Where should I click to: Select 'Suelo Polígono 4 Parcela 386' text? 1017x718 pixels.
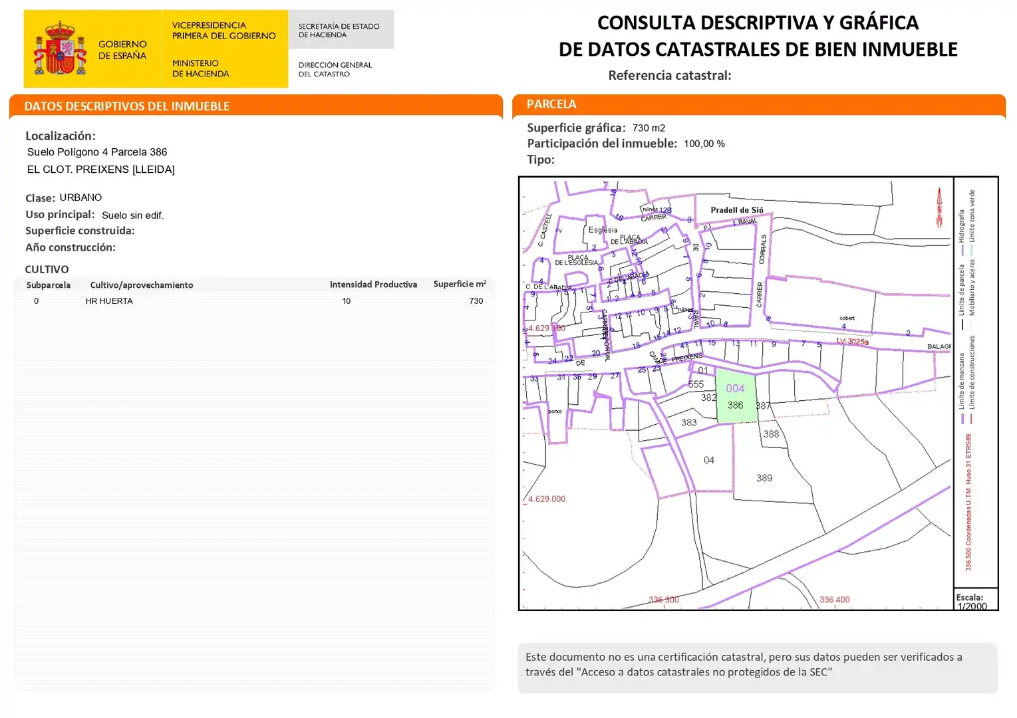[x=97, y=152]
